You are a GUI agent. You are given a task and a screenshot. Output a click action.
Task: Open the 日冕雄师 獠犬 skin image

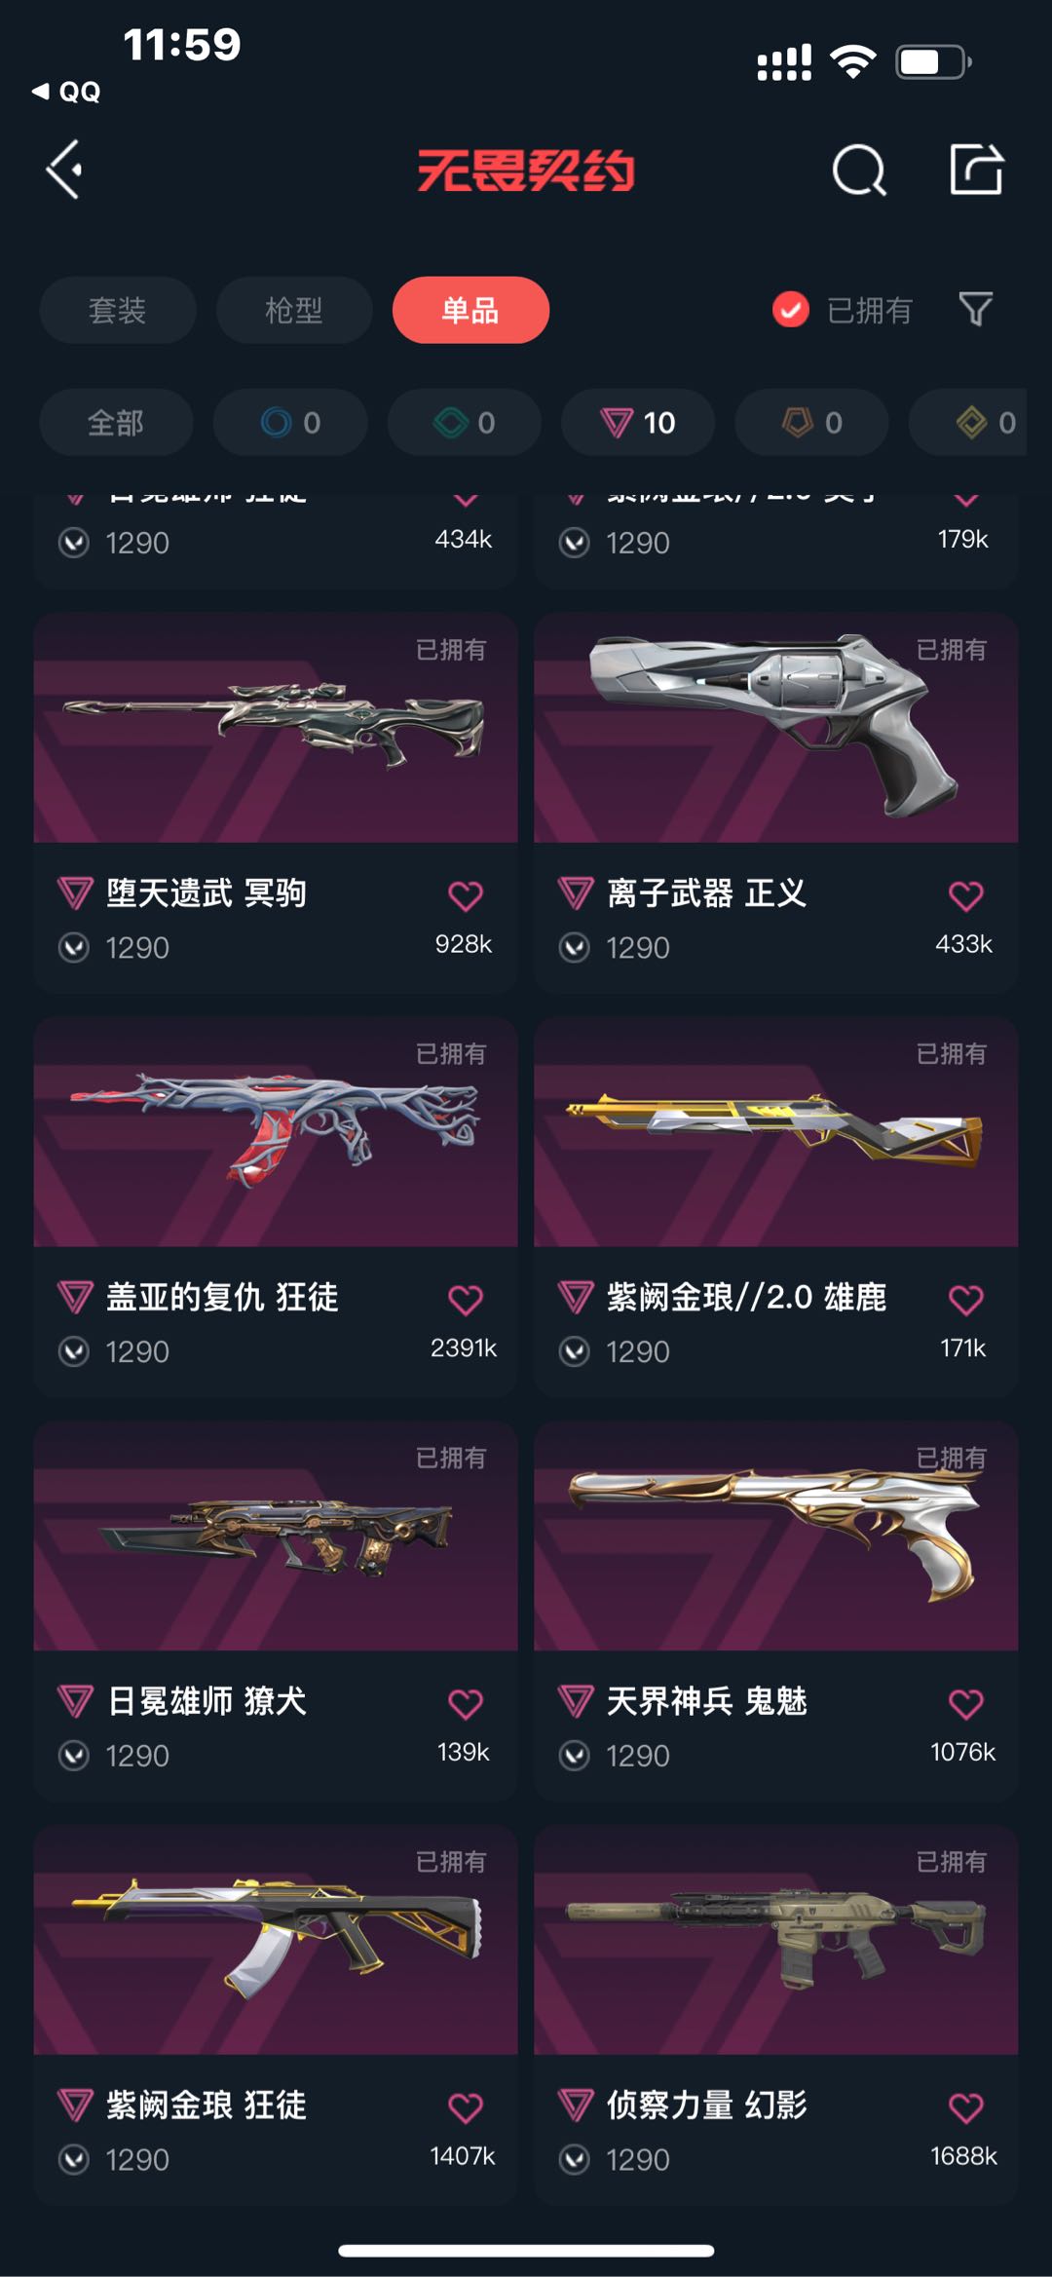[x=276, y=1537]
